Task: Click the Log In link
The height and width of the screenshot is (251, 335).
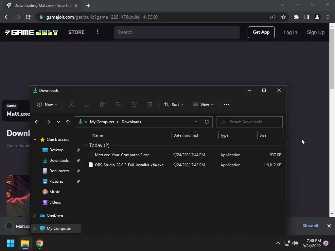Action: click(291, 32)
